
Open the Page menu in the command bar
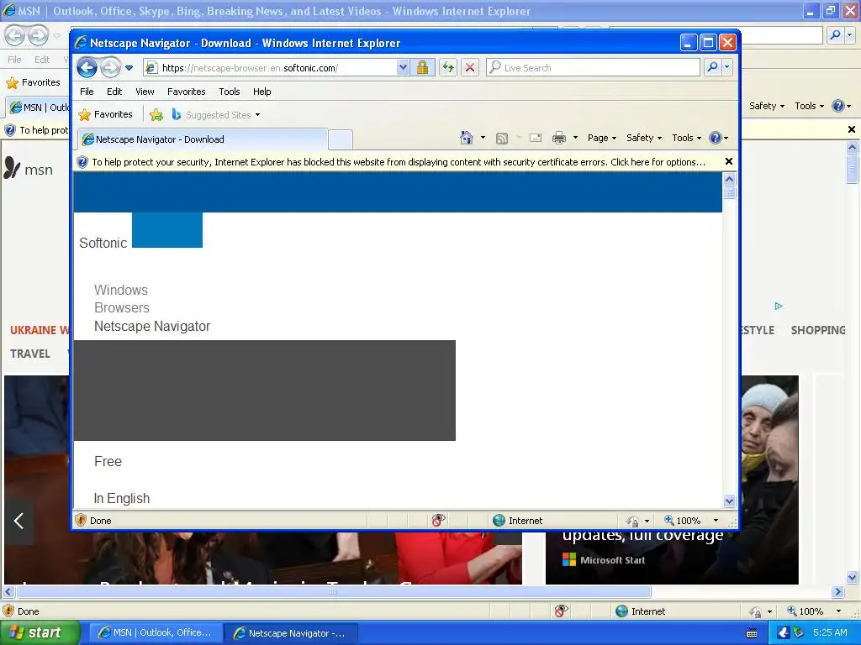(x=602, y=138)
